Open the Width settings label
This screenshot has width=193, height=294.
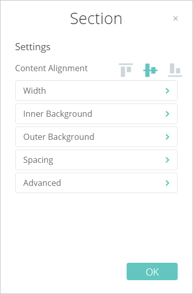tap(35, 91)
